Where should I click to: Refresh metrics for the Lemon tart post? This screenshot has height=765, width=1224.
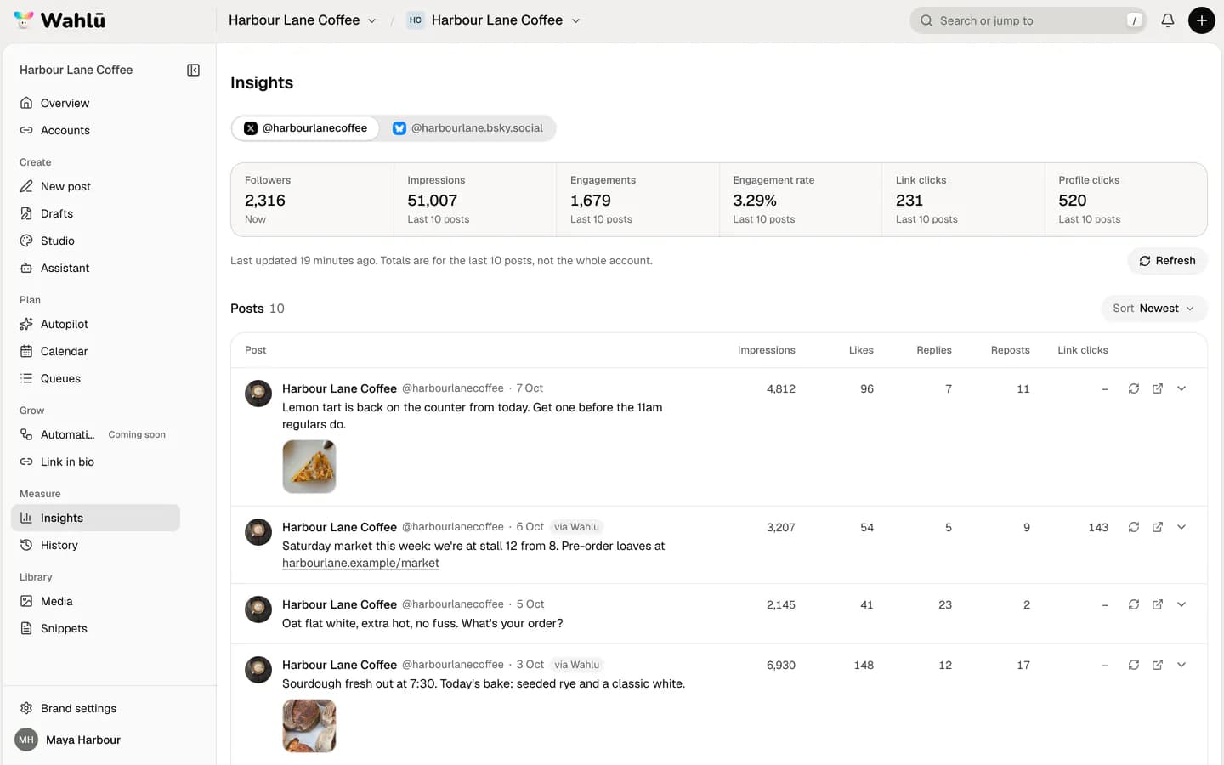click(1134, 388)
